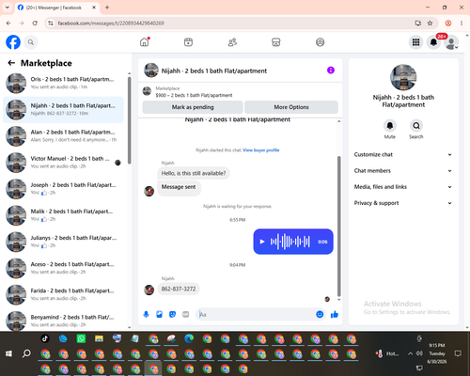The image size is (470, 376).
Task: Click the 862-837-3272 message bubble
Action: click(179, 289)
